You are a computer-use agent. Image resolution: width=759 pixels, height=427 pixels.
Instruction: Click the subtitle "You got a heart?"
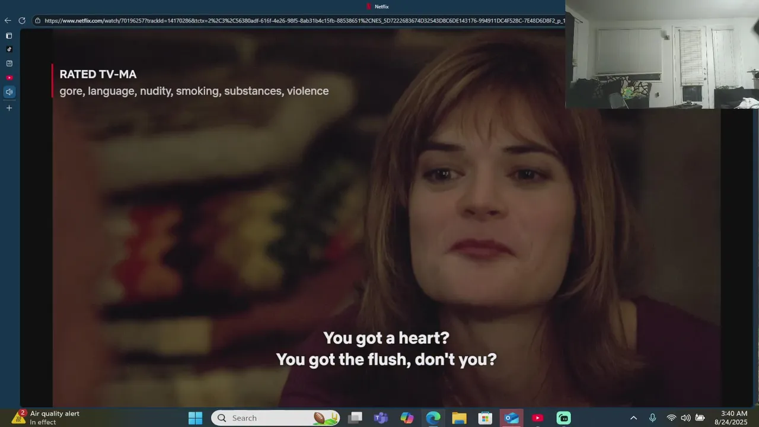point(386,338)
